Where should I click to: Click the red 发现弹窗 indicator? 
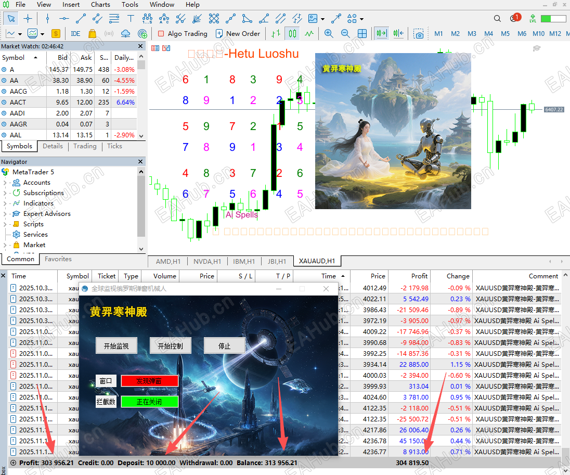pos(149,381)
